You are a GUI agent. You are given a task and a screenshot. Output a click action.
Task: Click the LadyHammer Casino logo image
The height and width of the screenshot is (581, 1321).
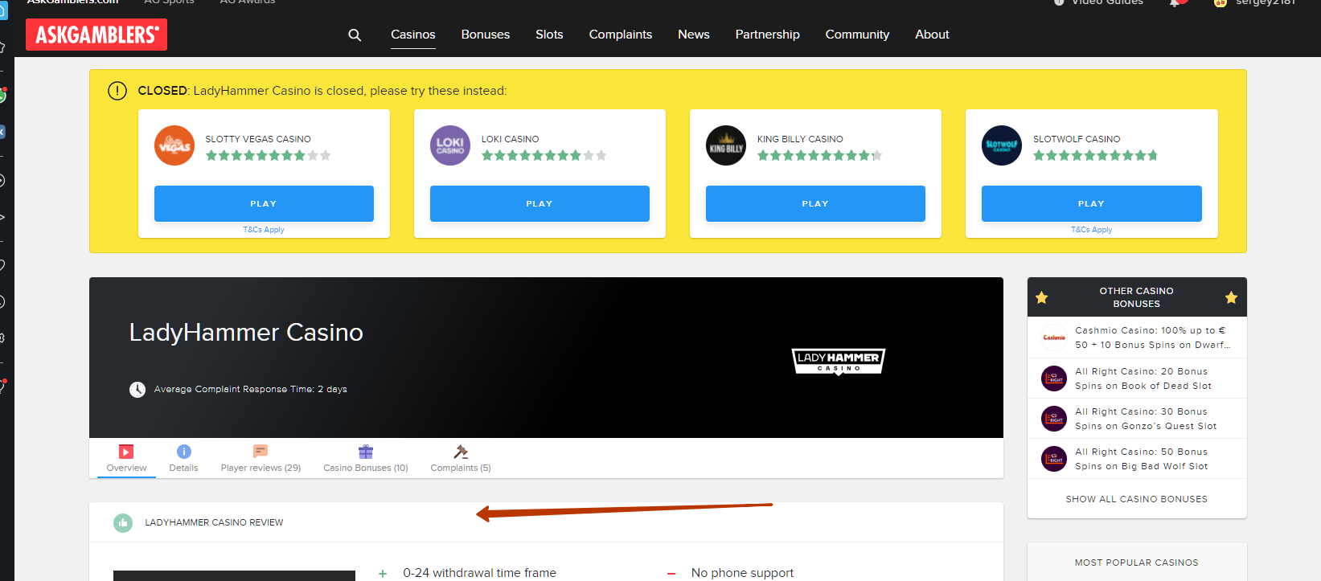tap(838, 361)
